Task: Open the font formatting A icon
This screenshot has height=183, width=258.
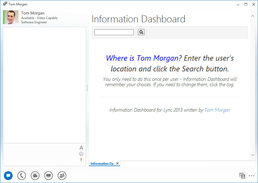Action: (81, 148)
